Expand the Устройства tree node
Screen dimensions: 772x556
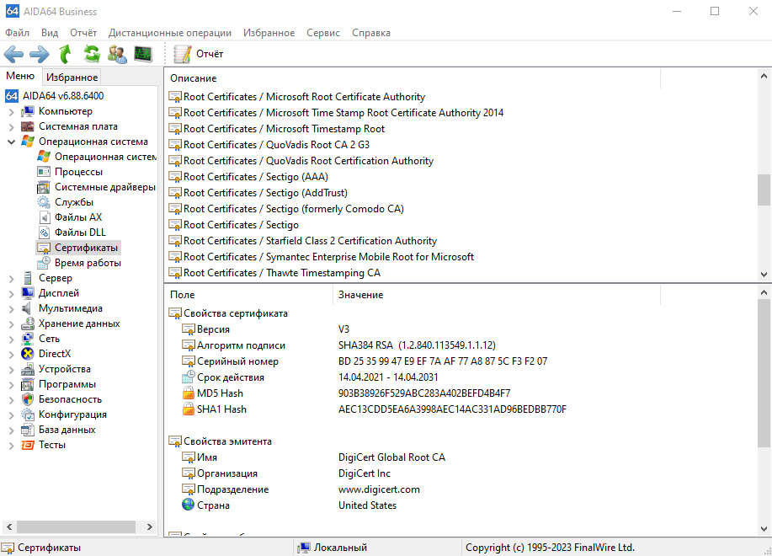tap(11, 369)
